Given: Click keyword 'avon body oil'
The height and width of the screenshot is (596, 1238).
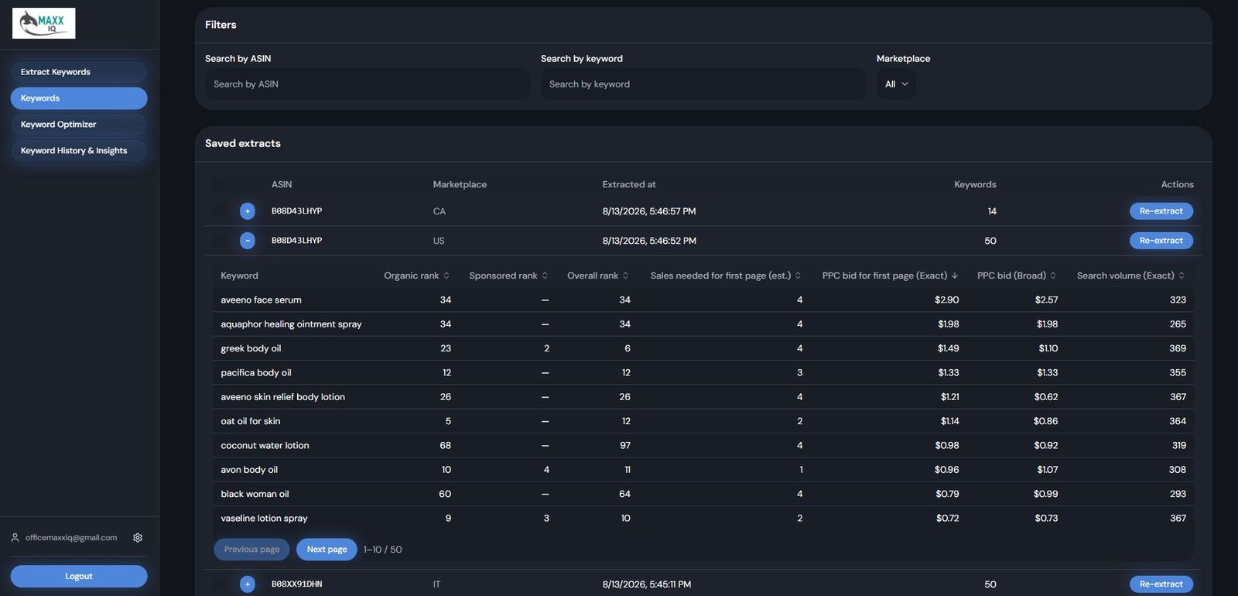Looking at the screenshot, I should pyautogui.click(x=249, y=470).
